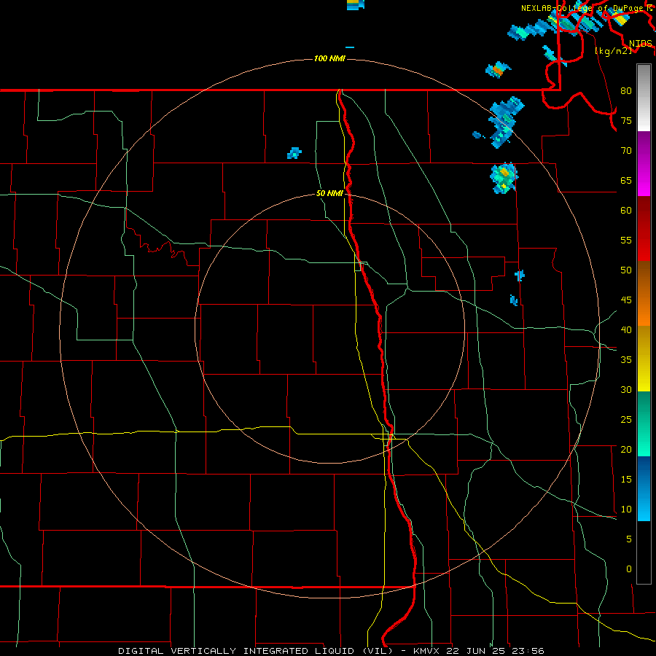Screen dimensions: 656x656
Task: Click the NEXLAB-College of DuPage label
Action: (x=582, y=8)
